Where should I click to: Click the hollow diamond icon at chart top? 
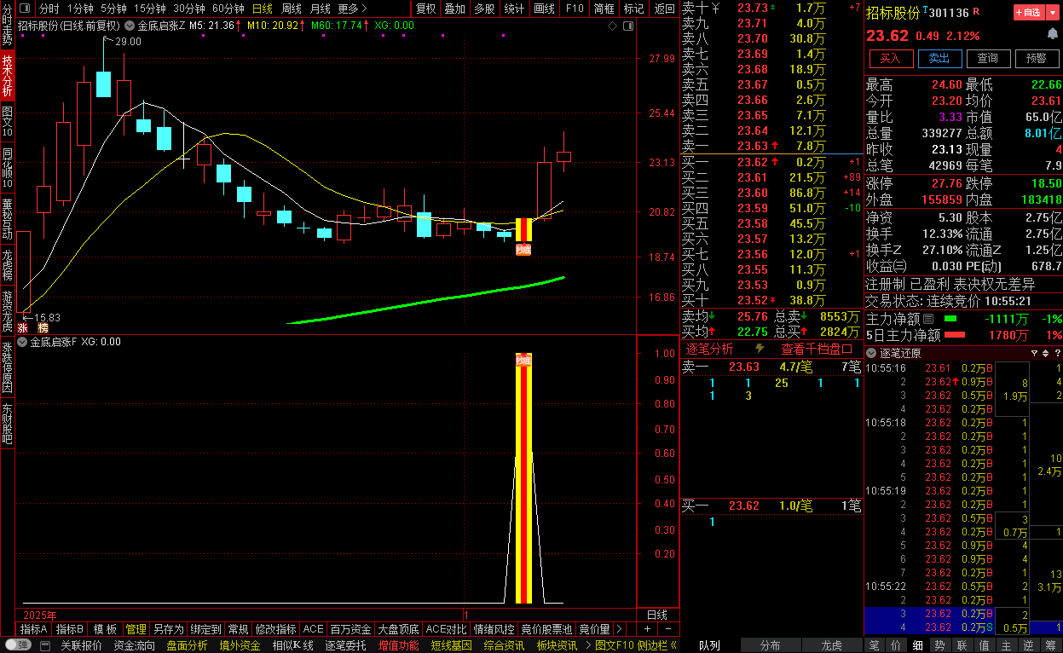[613, 26]
